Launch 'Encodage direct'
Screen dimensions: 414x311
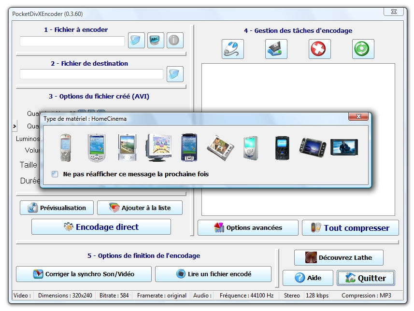101,226
